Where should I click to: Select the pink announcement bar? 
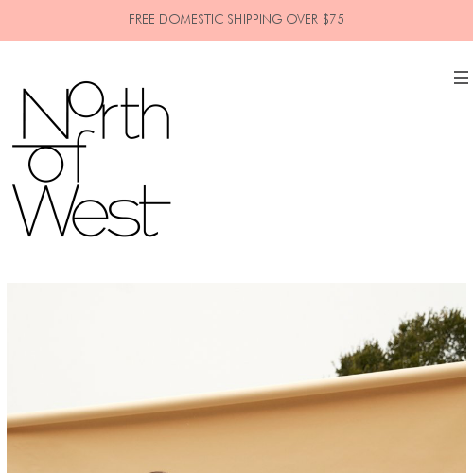(x=236, y=20)
